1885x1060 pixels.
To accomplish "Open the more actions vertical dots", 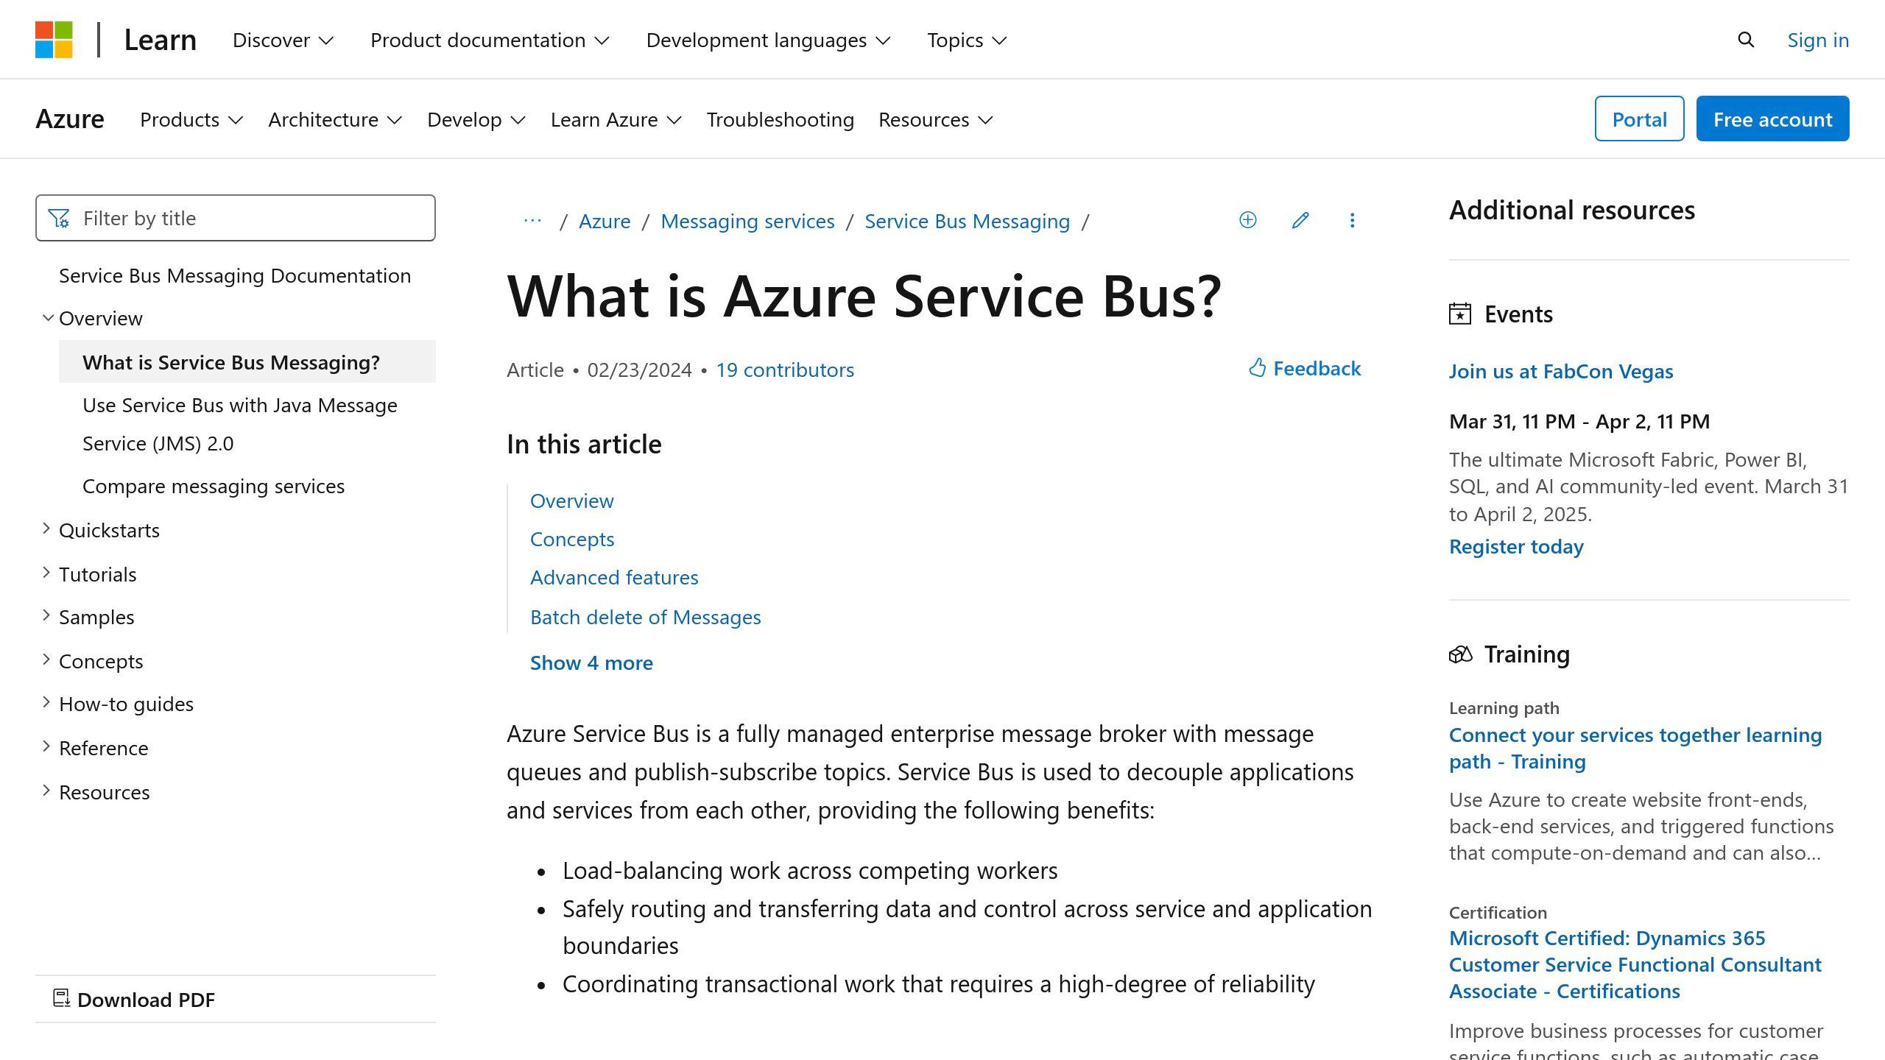I will click(1352, 220).
